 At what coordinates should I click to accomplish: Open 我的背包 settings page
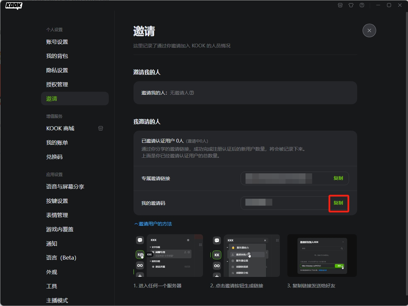[75, 56]
